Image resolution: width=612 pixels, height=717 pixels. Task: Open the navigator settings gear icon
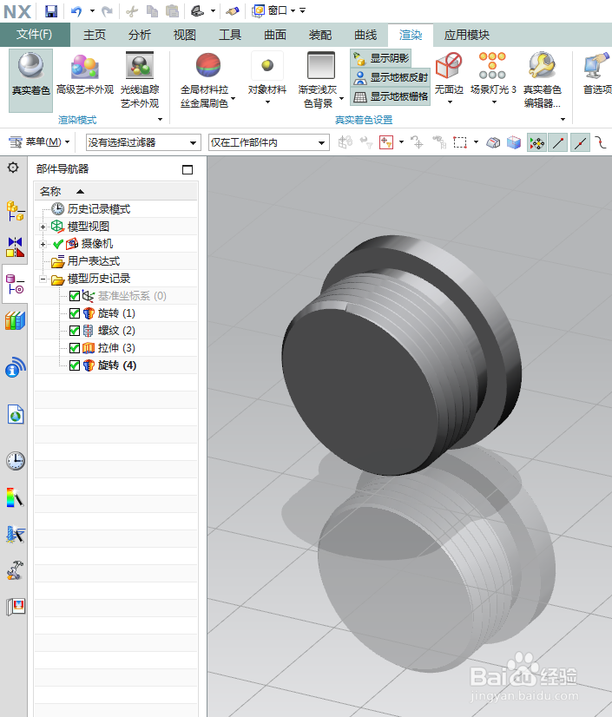13,168
